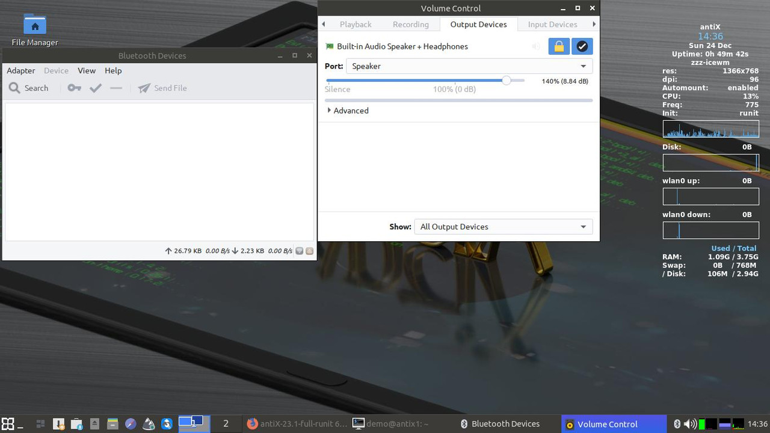Click the speaker icon in the system tray

click(x=689, y=423)
